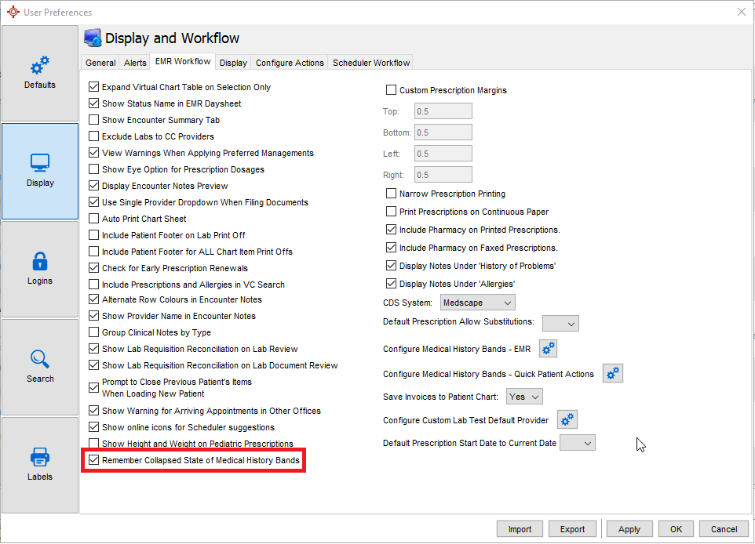Switch to the Scheduler Workflow tab

click(x=370, y=63)
